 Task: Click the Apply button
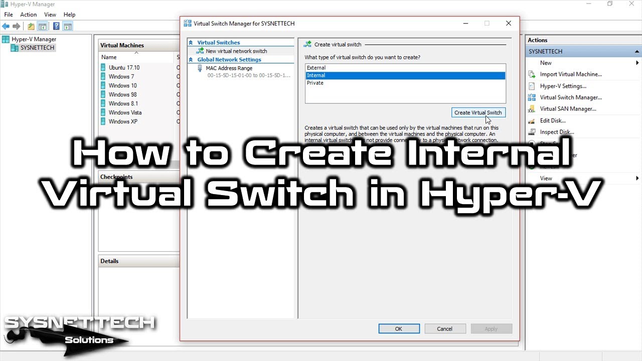pyautogui.click(x=491, y=329)
